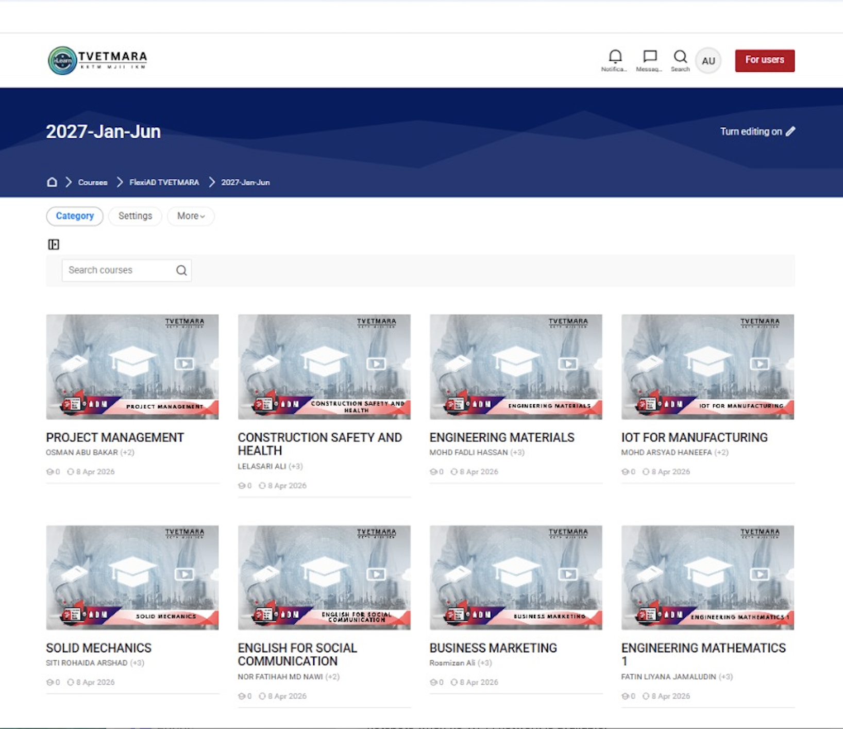Screen dimensions: 843x729
Task: Click BUSINESS MARKETING course title
Action: pos(493,648)
